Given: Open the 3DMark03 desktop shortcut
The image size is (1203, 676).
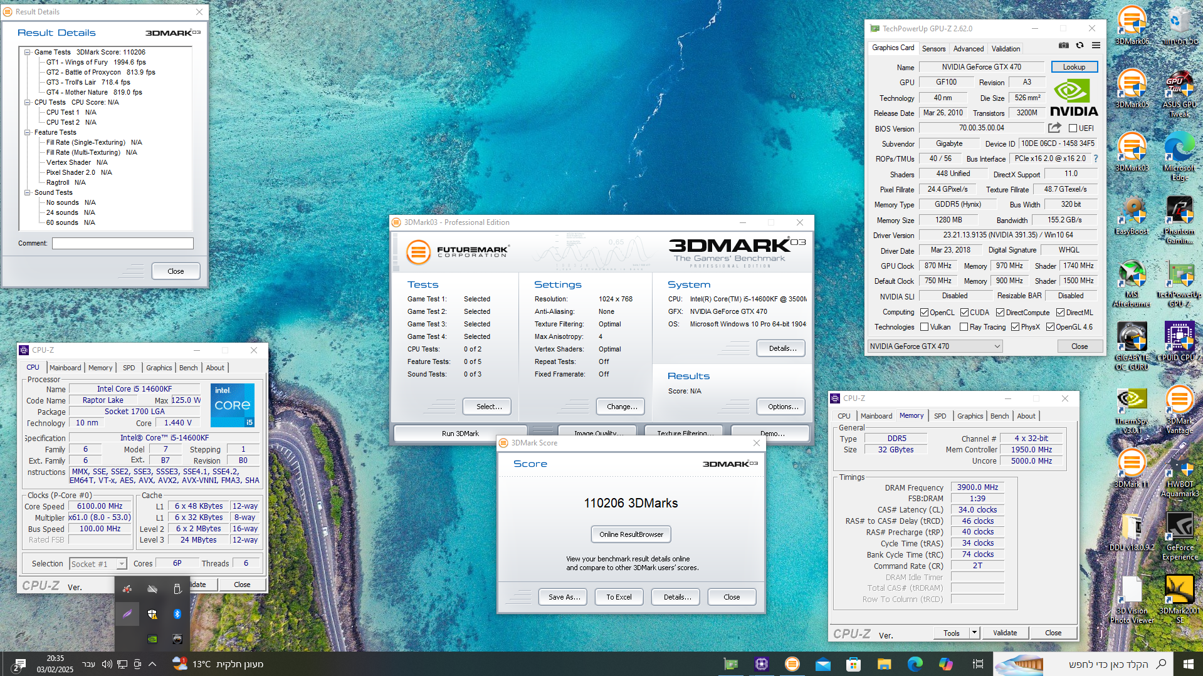Looking at the screenshot, I should click(x=1132, y=152).
